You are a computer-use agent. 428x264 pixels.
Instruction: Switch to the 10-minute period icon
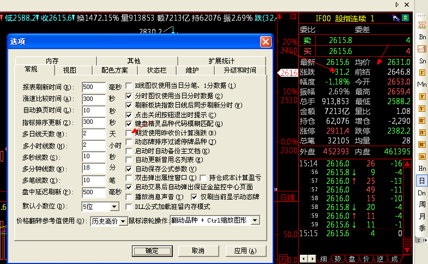coord(421,121)
